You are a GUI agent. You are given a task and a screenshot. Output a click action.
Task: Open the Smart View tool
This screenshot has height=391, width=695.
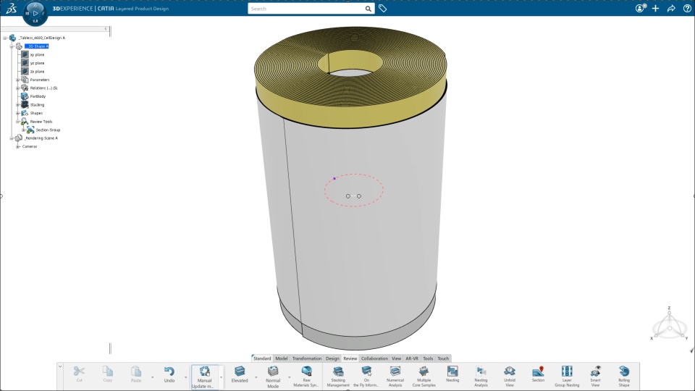tap(595, 377)
